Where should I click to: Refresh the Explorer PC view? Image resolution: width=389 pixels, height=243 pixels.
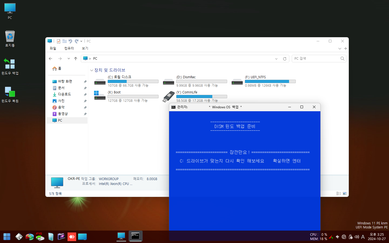(x=285, y=59)
